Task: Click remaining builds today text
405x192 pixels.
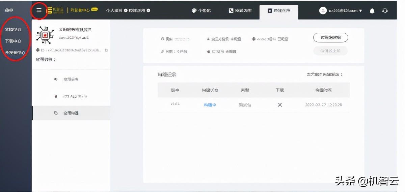Action: (x=324, y=74)
